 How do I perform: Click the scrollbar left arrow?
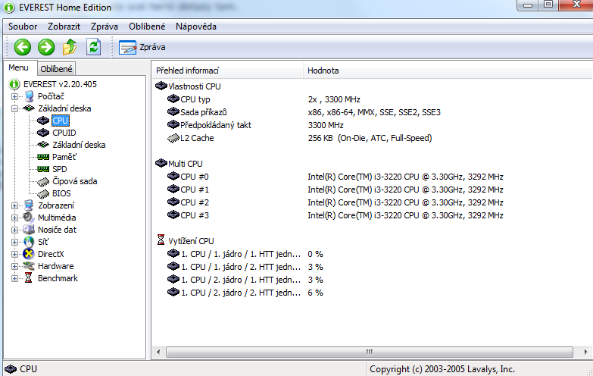158,352
